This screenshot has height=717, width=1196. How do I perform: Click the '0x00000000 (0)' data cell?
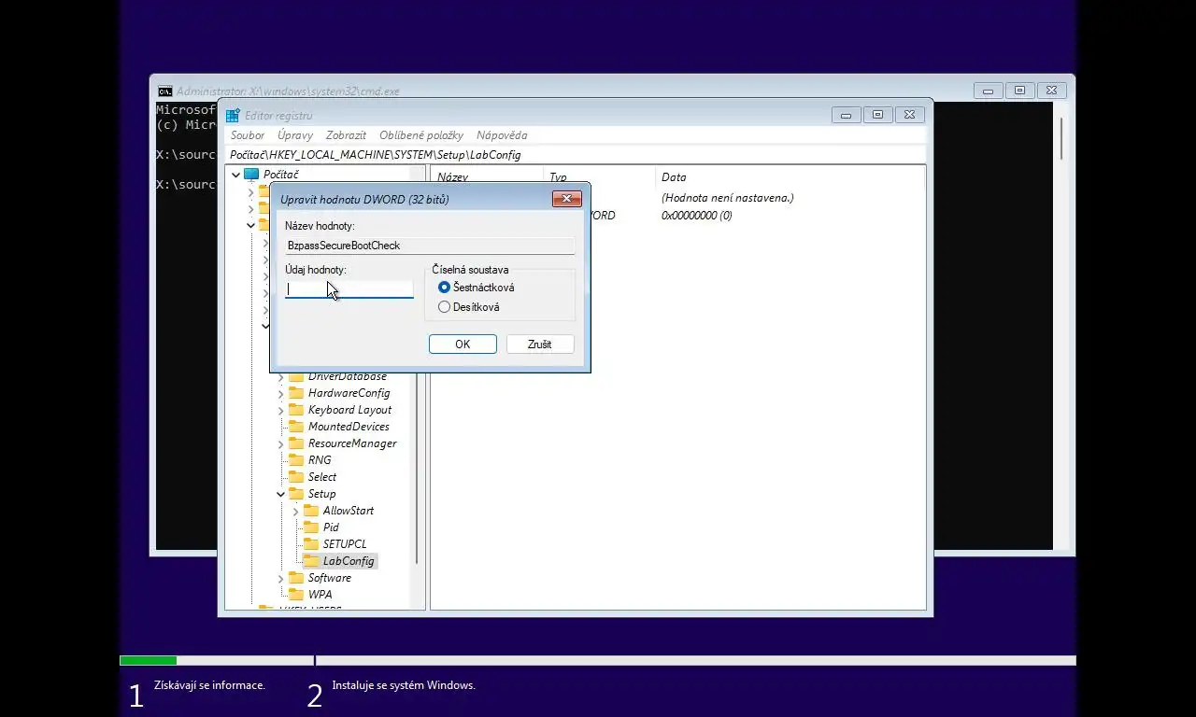[696, 216]
